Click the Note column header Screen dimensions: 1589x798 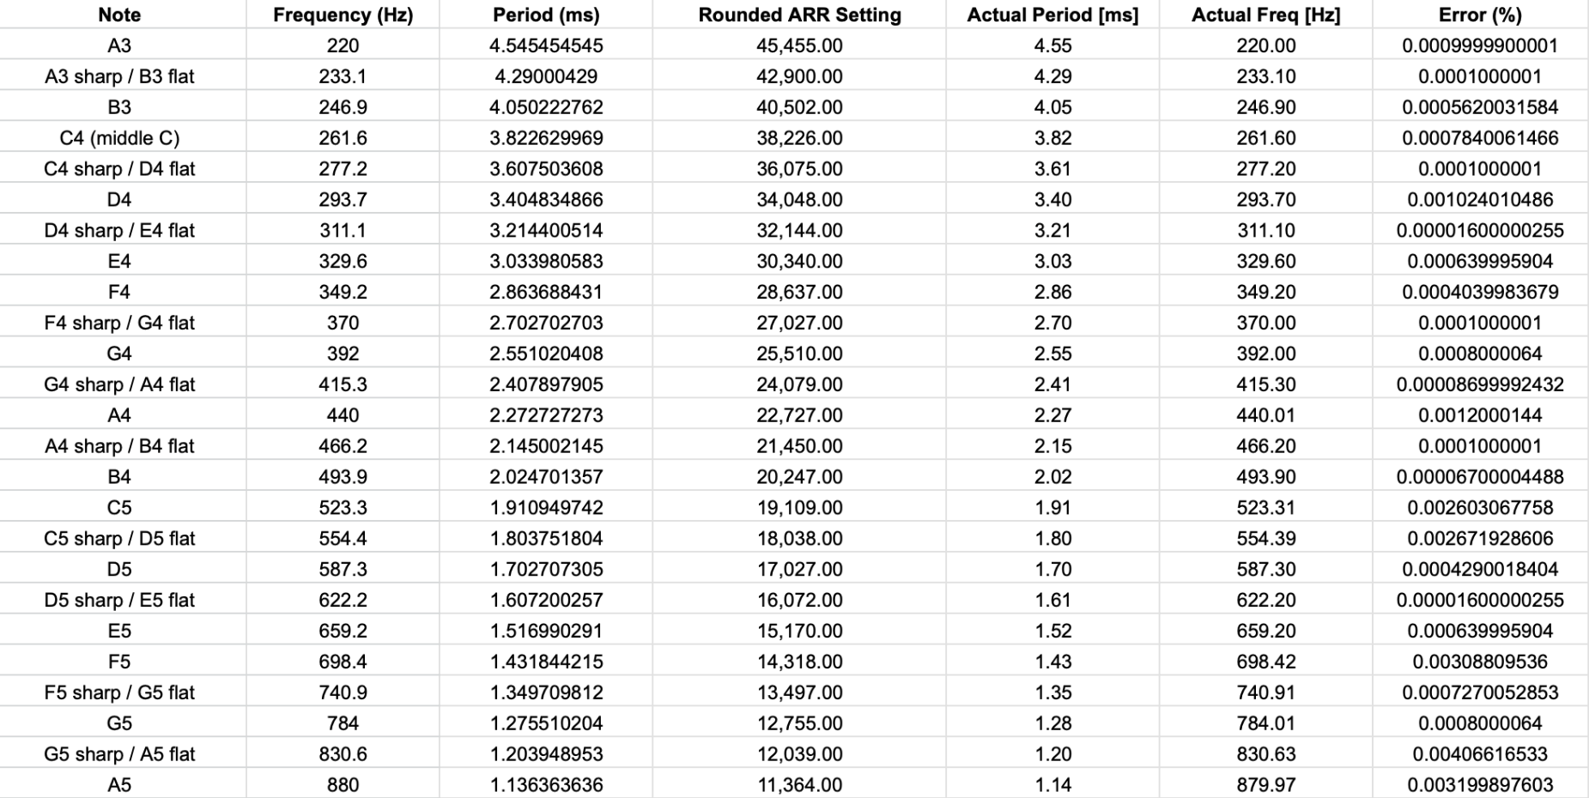tap(119, 15)
